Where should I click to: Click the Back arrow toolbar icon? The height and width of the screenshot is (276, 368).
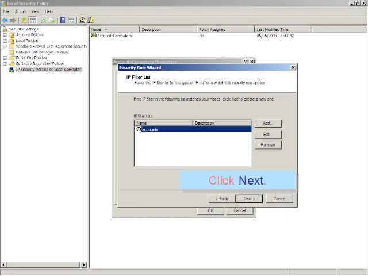pos(5,20)
